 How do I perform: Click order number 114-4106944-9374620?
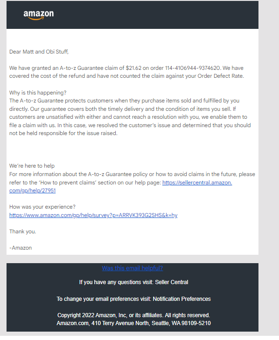(x=193, y=68)
